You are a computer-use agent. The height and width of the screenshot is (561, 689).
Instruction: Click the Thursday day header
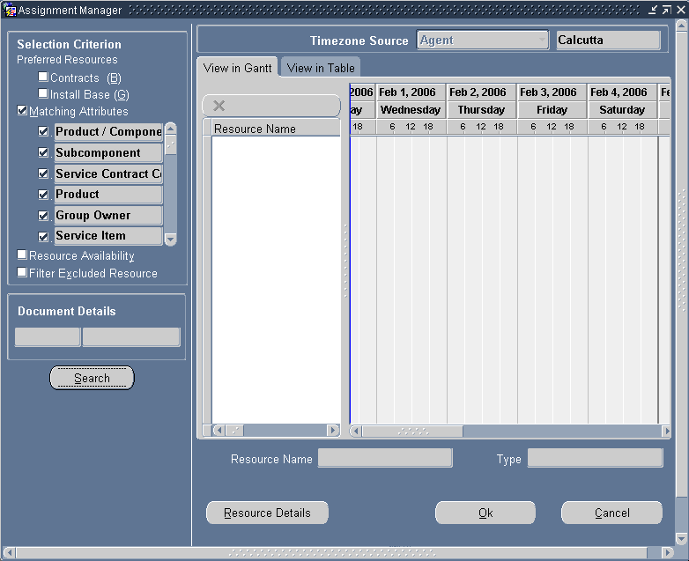coord(481,110)
